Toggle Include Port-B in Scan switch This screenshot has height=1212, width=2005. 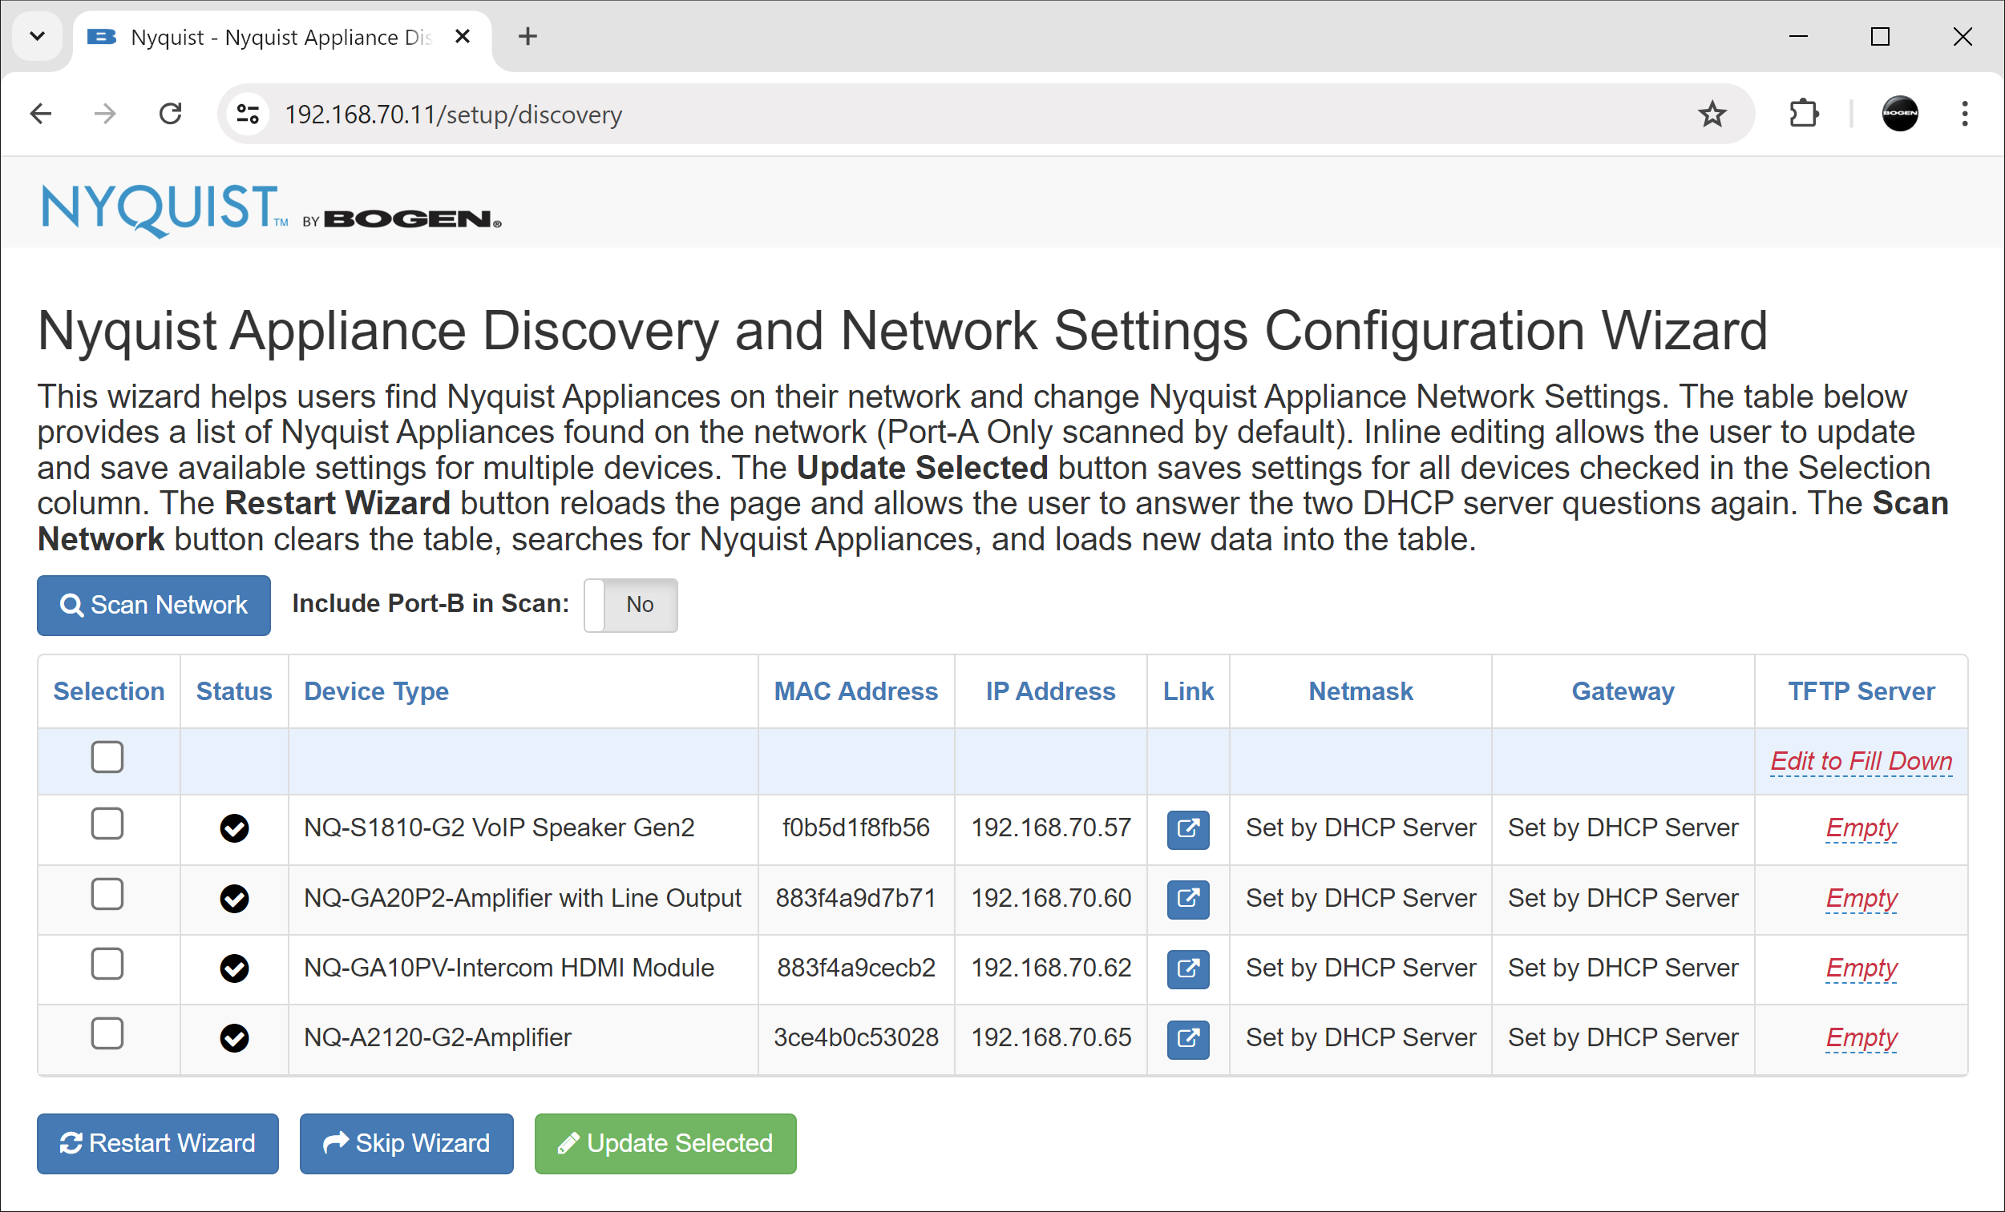[x=630, y=605]
